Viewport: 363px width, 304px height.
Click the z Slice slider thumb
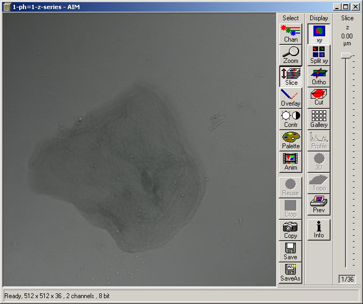(x=346, y=55)
